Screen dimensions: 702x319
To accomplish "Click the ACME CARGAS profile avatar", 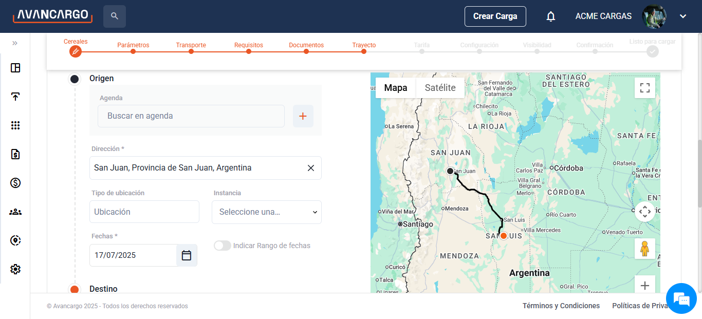I will (x=654, y=16).
